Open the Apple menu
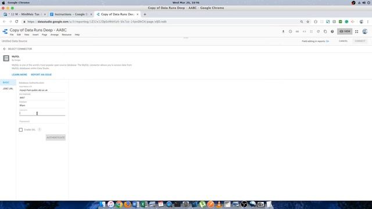The width and height of the screenshot is (372, 209). point(3,2)
